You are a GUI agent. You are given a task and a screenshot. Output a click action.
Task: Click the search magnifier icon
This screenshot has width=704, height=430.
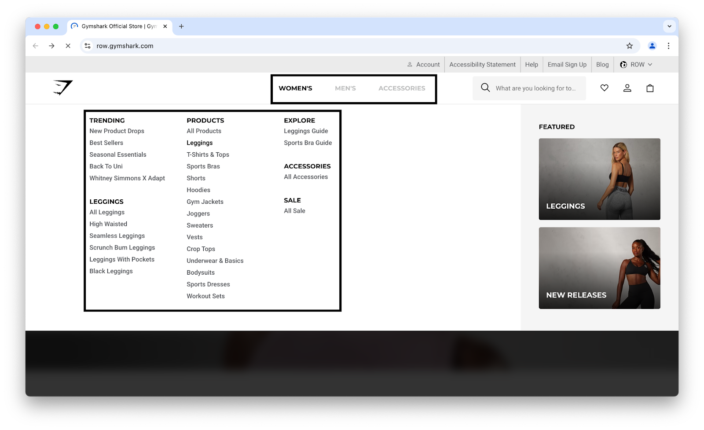[485, 88]
